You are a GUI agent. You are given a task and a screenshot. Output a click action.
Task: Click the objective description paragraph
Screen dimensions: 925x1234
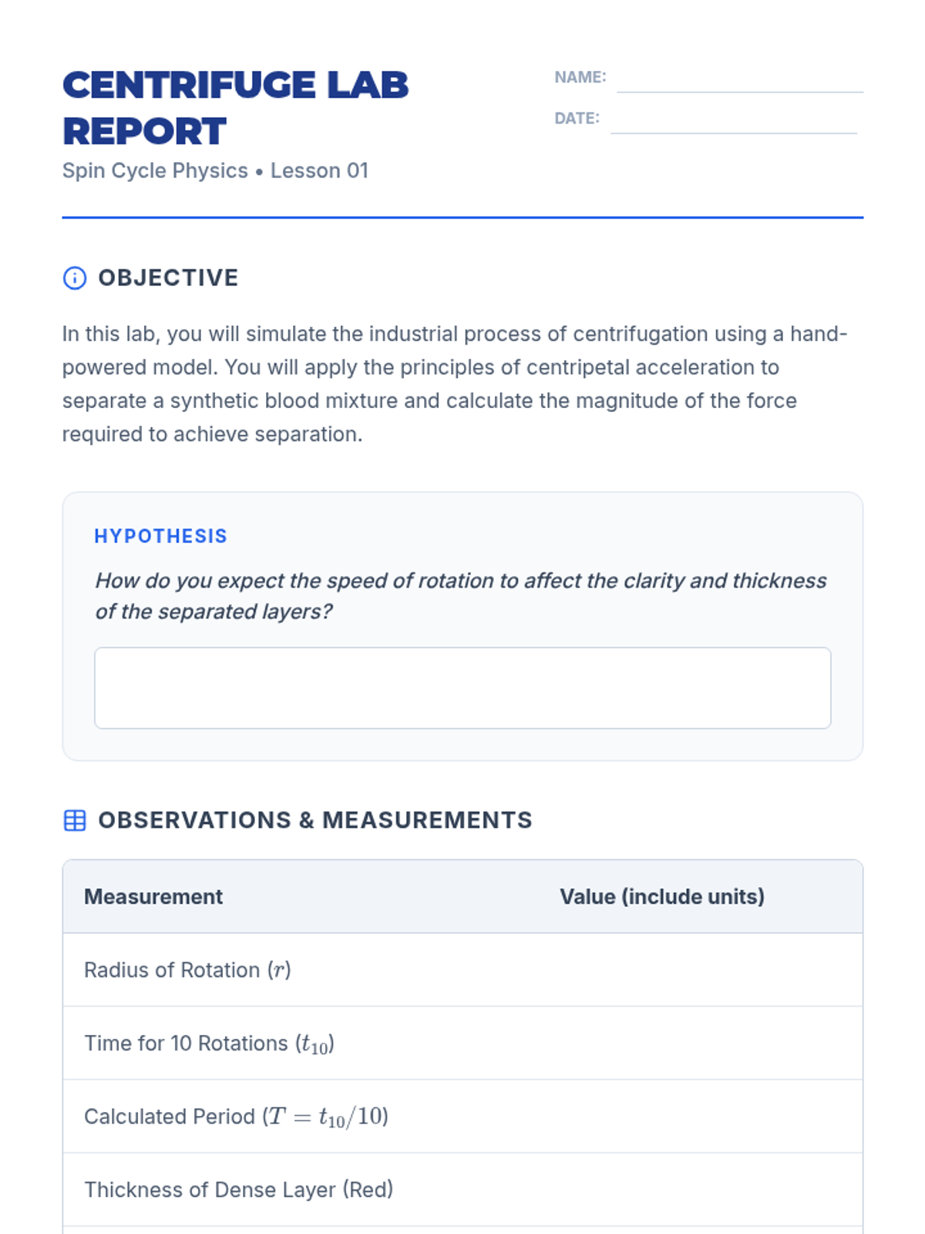(x=455, y=384)
